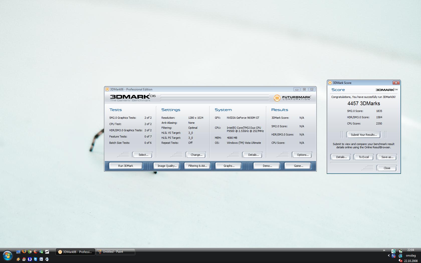
Task: Click the Bluetooth tray icon
Action: pyautogui.click(x=393, y=256)
